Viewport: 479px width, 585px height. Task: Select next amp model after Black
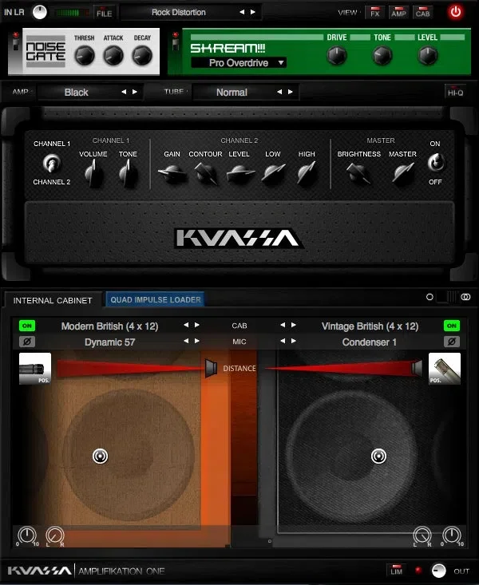tap(134, 92)
